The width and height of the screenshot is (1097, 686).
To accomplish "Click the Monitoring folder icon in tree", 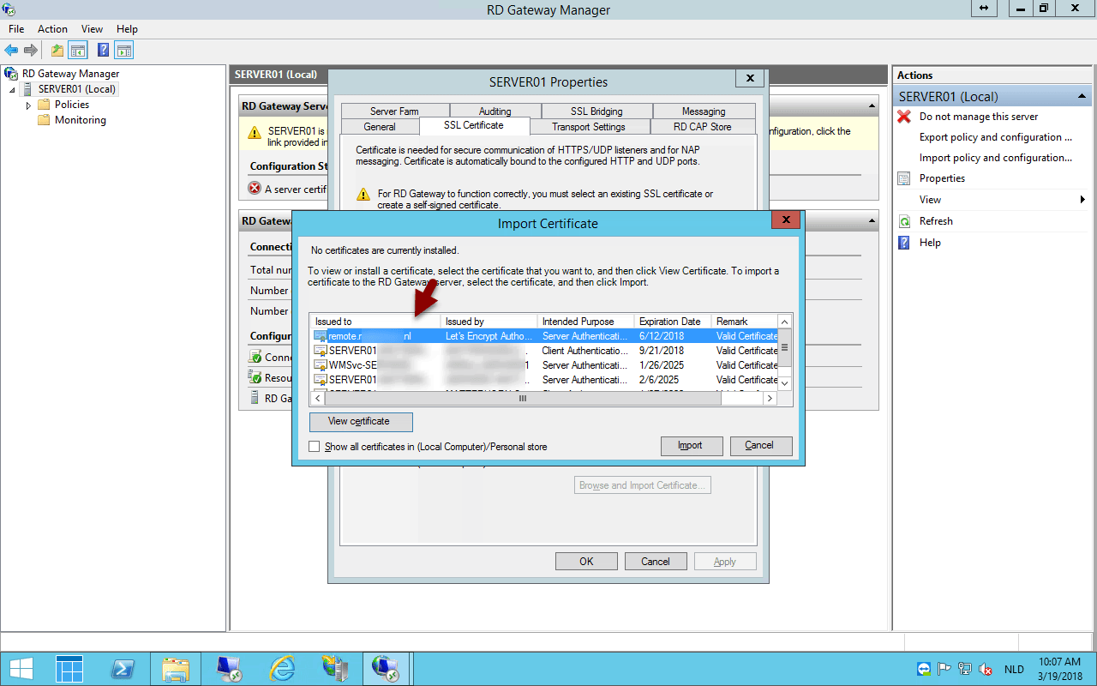I will [44, 120].
